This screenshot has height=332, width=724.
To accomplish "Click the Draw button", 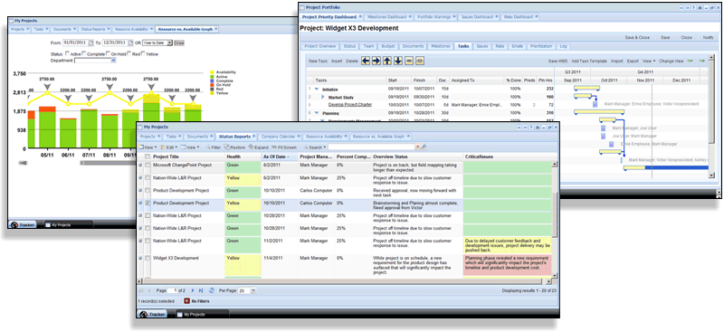I will tap(178, 43).
